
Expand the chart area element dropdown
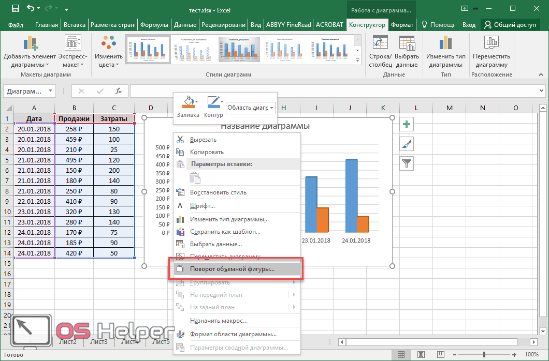click(272, 108)
